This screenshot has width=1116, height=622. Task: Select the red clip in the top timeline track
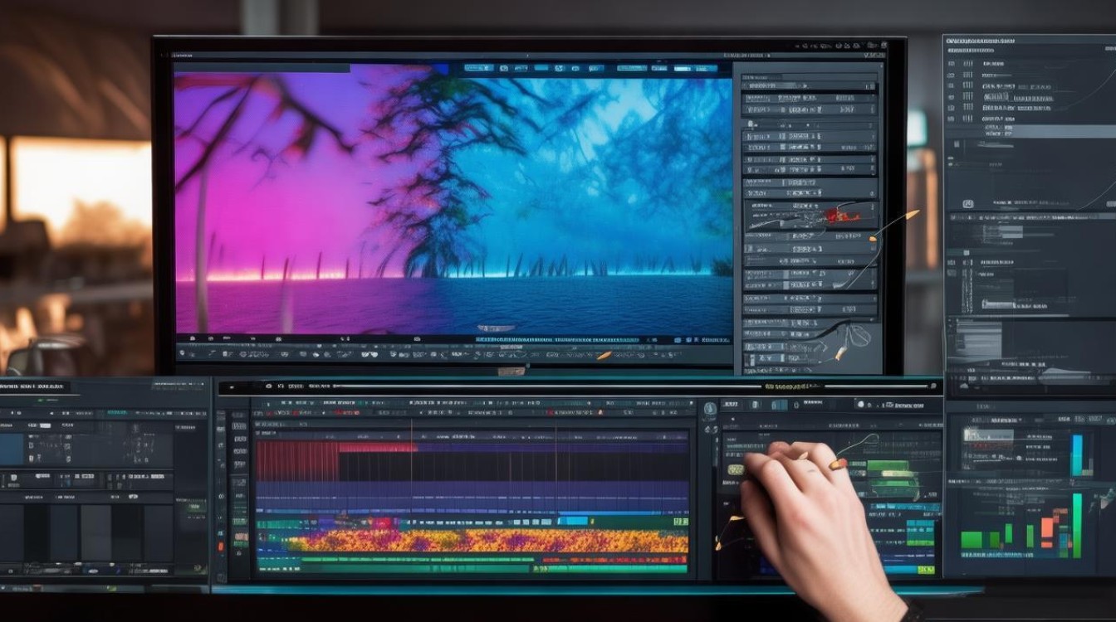click(297, 460)
